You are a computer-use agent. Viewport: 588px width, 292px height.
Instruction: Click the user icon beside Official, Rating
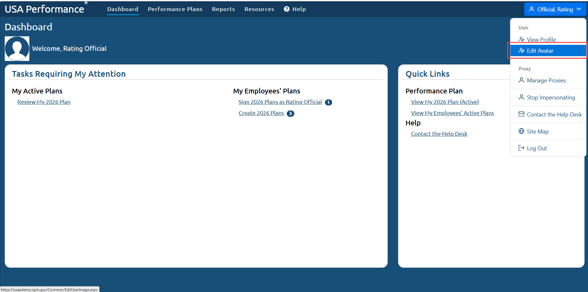pos(532,9)
